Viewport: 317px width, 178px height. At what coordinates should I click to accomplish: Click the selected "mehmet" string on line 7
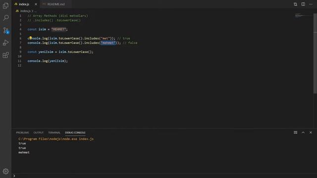(108, 43)
